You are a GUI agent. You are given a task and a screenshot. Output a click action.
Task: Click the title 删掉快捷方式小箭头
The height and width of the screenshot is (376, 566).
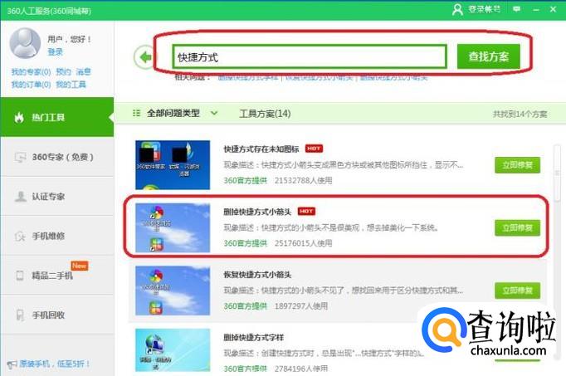(x=257, y=212)
